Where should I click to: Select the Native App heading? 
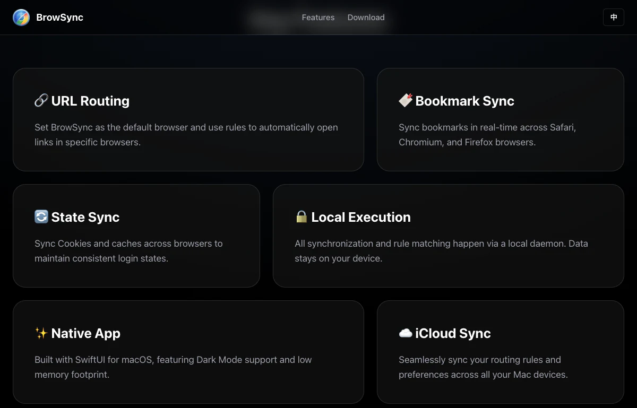click(x=86, y=333)
